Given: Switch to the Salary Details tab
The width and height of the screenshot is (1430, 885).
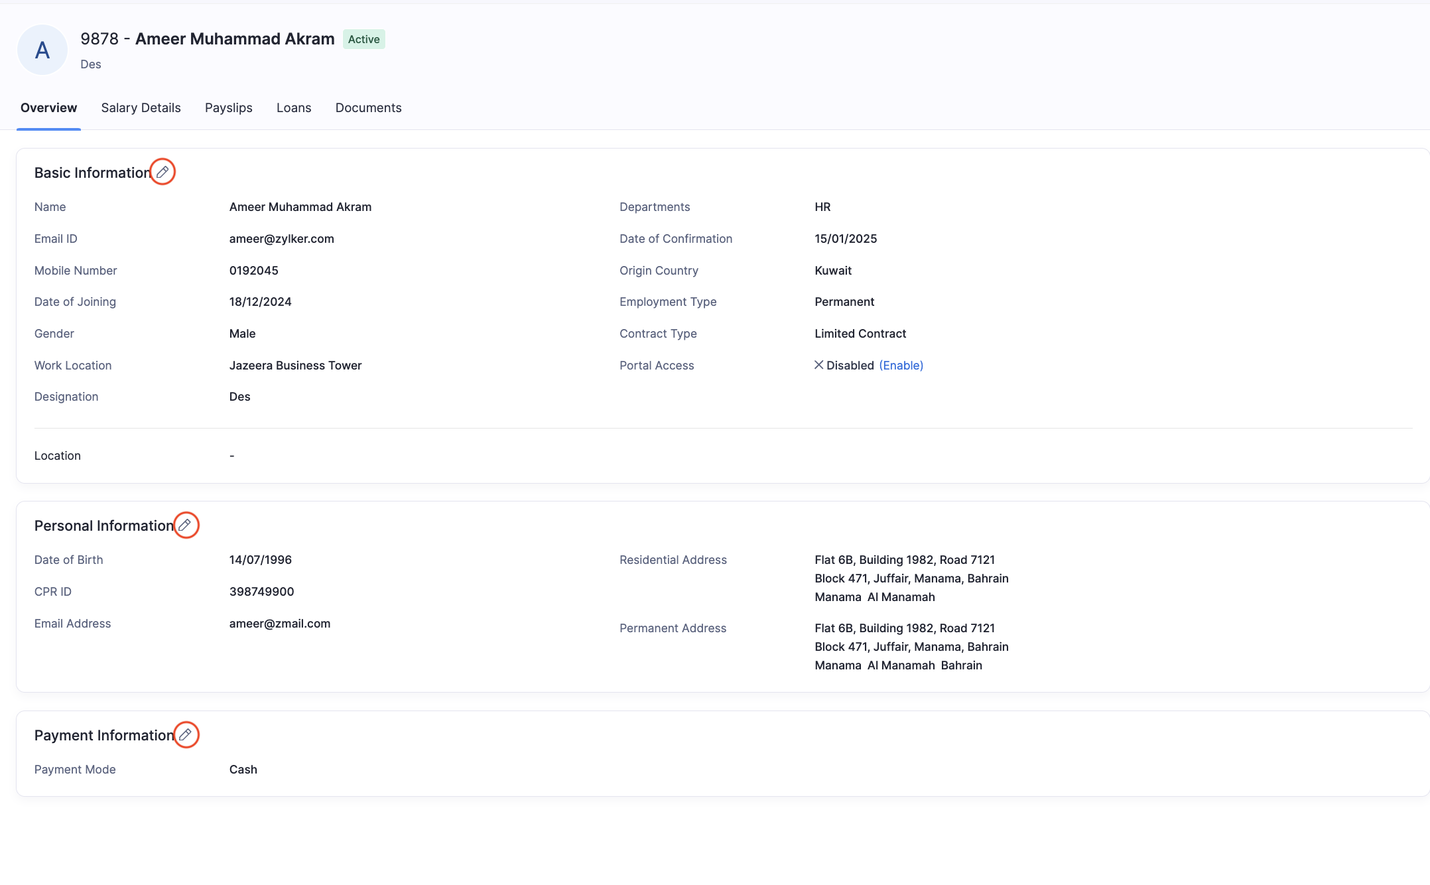Looking at the screenshot, I should (141, 108).
